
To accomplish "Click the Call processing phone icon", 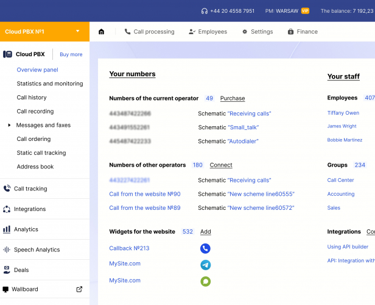I will click(x=127, y=32).
